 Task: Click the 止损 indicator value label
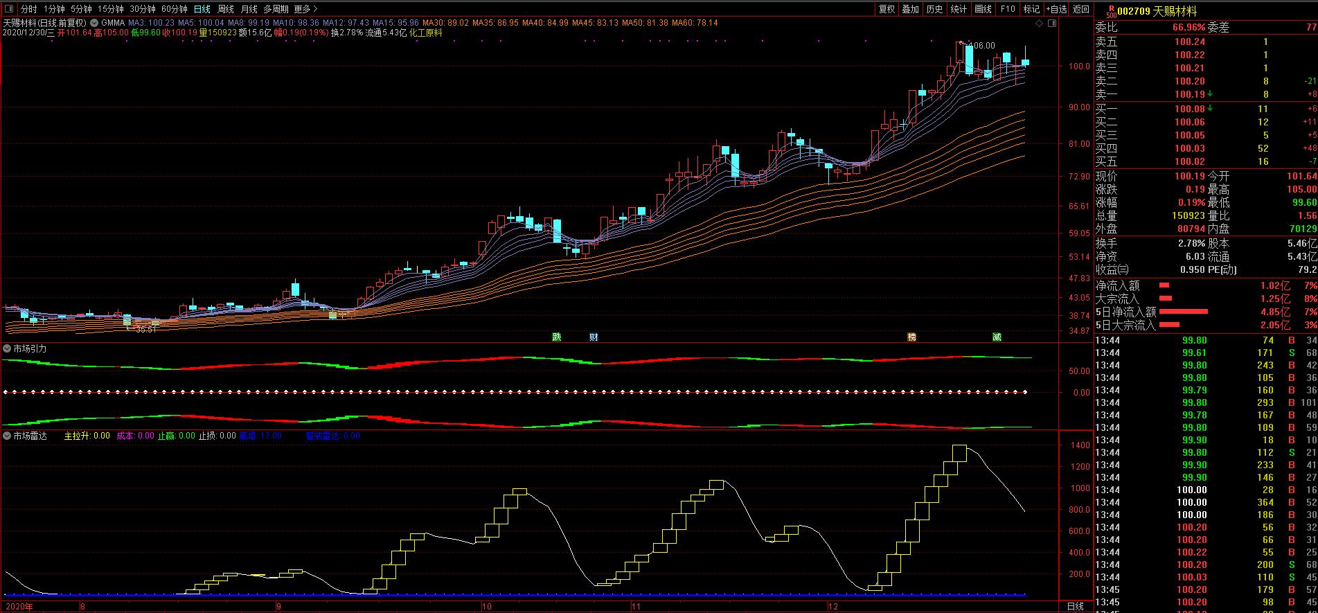pos(217,436)
